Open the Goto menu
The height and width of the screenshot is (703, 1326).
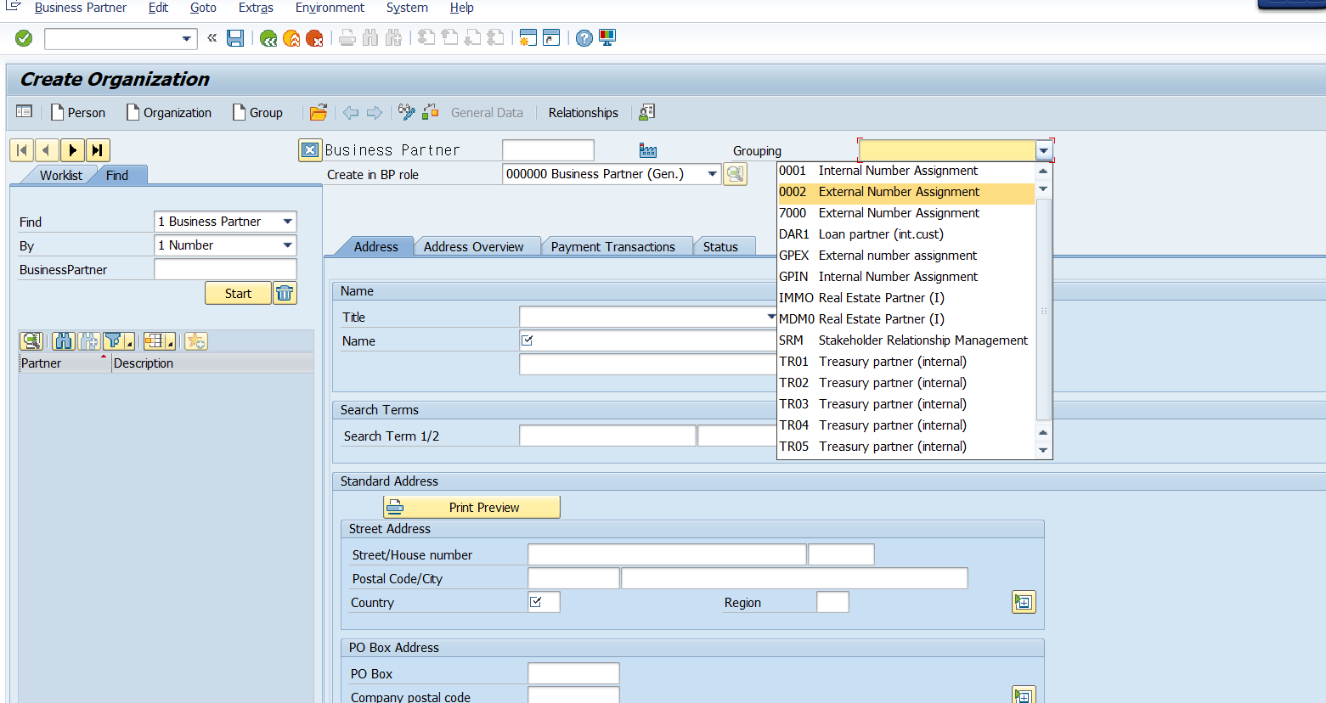[x=203, y=8]
